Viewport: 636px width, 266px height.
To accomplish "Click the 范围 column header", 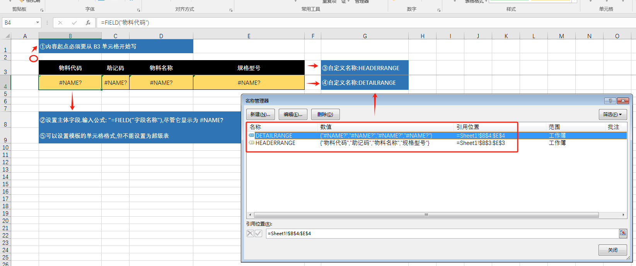I will pyautogui.click(x=576, y=127).
